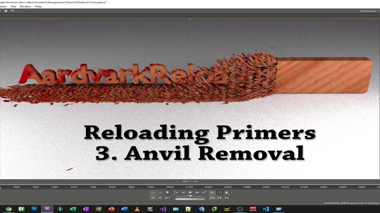Go to Out point
The width and height of the screenshot is (380, 213).
click(x=160, y=198)
